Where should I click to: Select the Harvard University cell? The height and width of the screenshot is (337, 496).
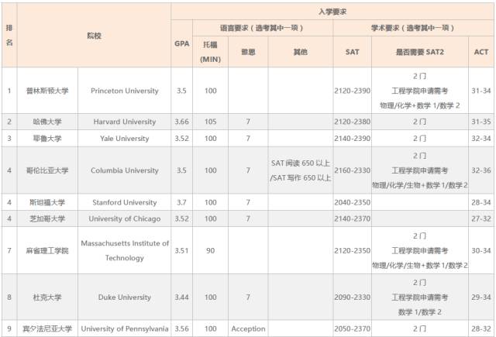pyautogui.click(x=124, y=122)
